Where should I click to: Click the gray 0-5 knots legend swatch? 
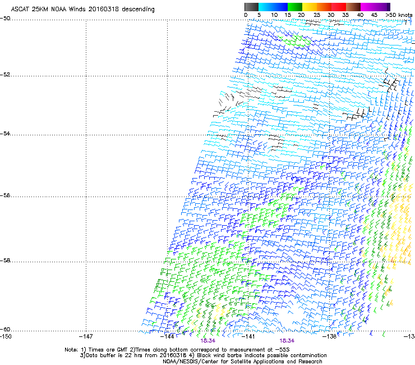tap(251, 7)
